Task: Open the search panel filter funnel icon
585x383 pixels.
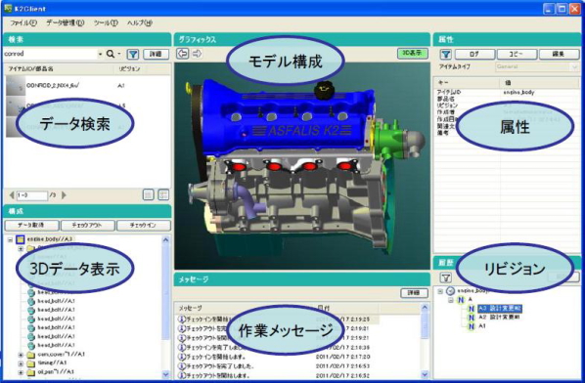Action: coord(133,55)
